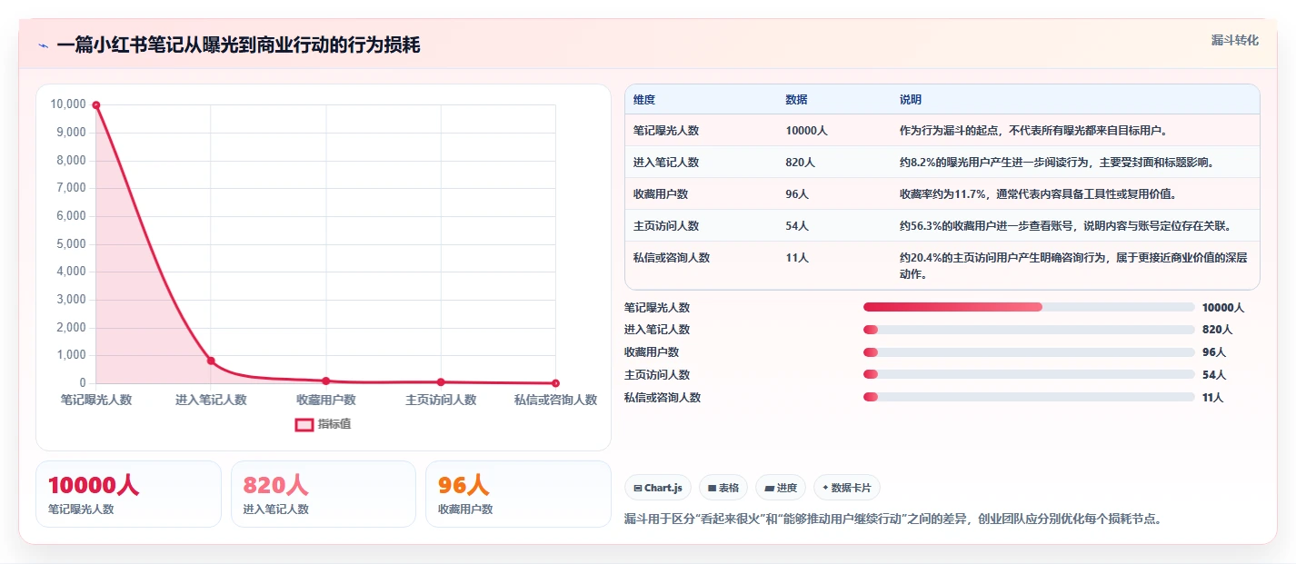1296x564 pixels.
Task: Click the 10,000 y-axis label
Action: coord(68,104)
